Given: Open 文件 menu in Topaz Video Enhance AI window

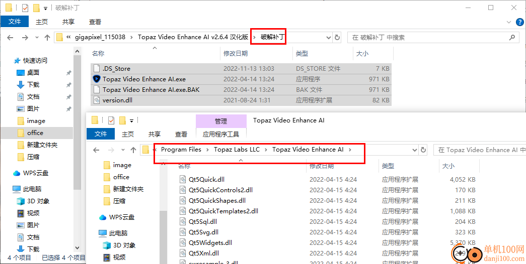Looking at the screenshot, I should click(101, 134).
